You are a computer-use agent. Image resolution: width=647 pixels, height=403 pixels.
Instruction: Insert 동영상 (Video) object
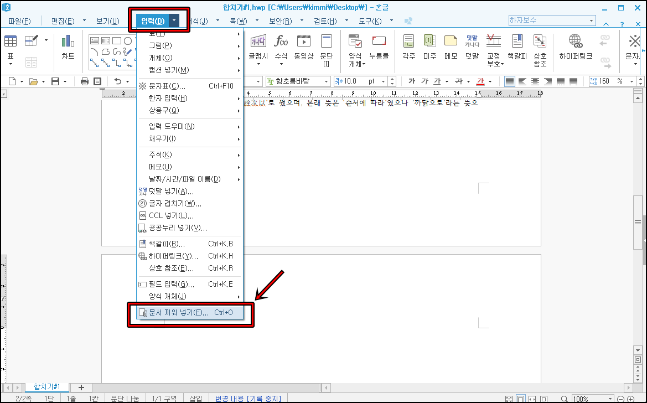click(304, 47)
